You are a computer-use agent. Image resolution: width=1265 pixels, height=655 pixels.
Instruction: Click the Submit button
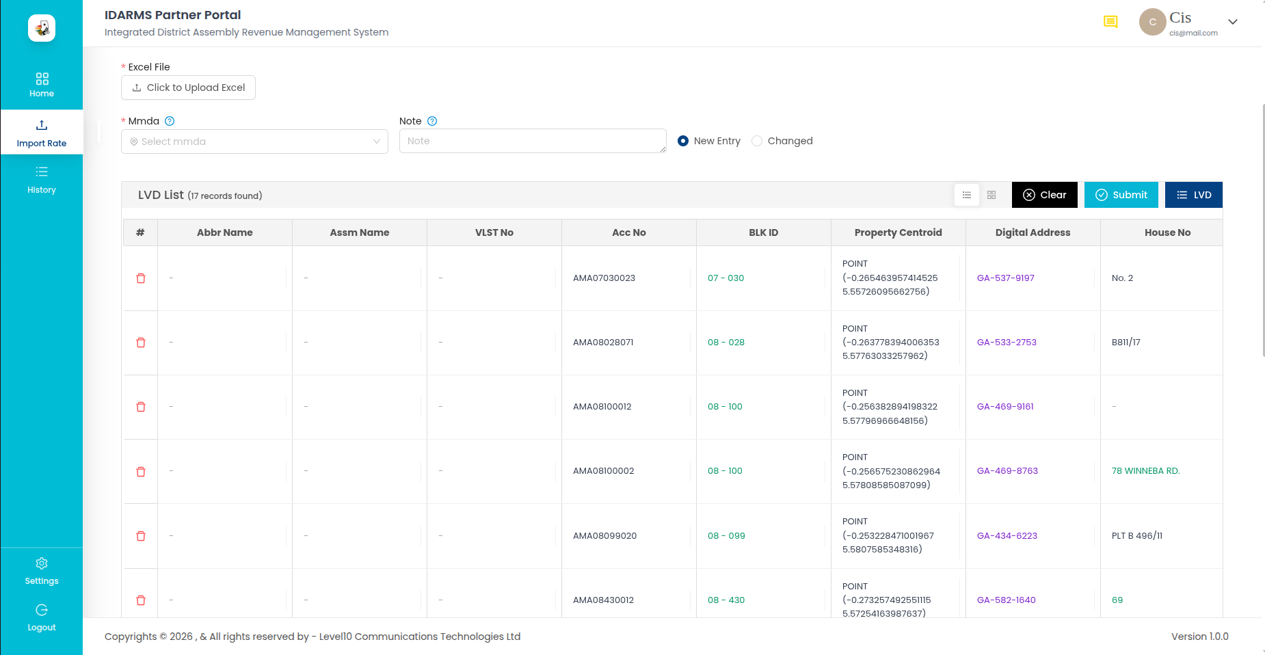1121,195
